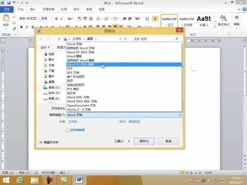Image resolution: width=247 pixels, height=185 pixels.
Task: Open the Customize Quick Access Toolbar arrow
Action: click(27, 3)
